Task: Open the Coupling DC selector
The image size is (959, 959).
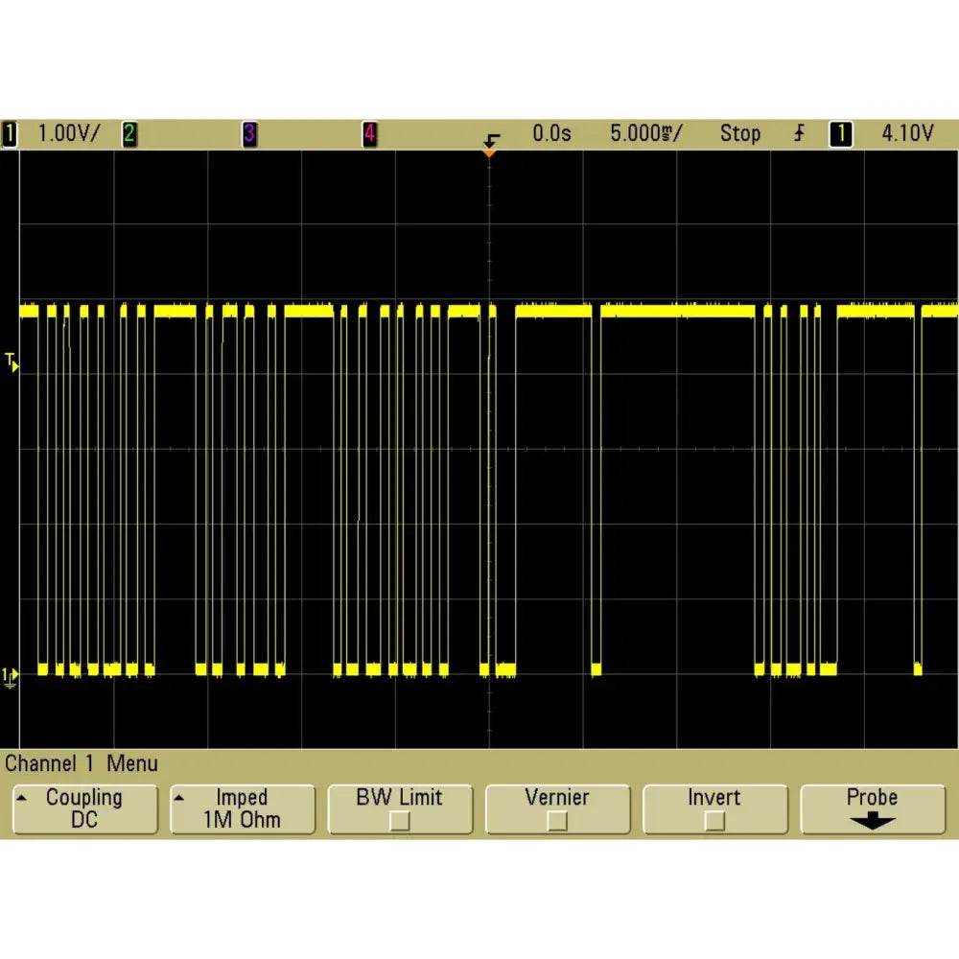Action: (84, 808)
